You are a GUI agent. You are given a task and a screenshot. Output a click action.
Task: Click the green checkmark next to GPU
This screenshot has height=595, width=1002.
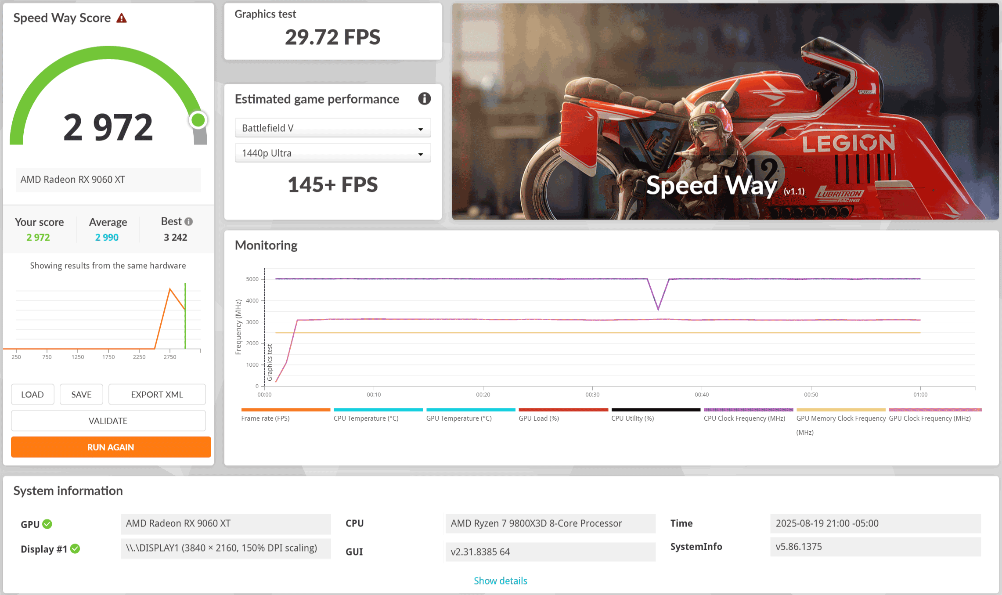point(47,524)
